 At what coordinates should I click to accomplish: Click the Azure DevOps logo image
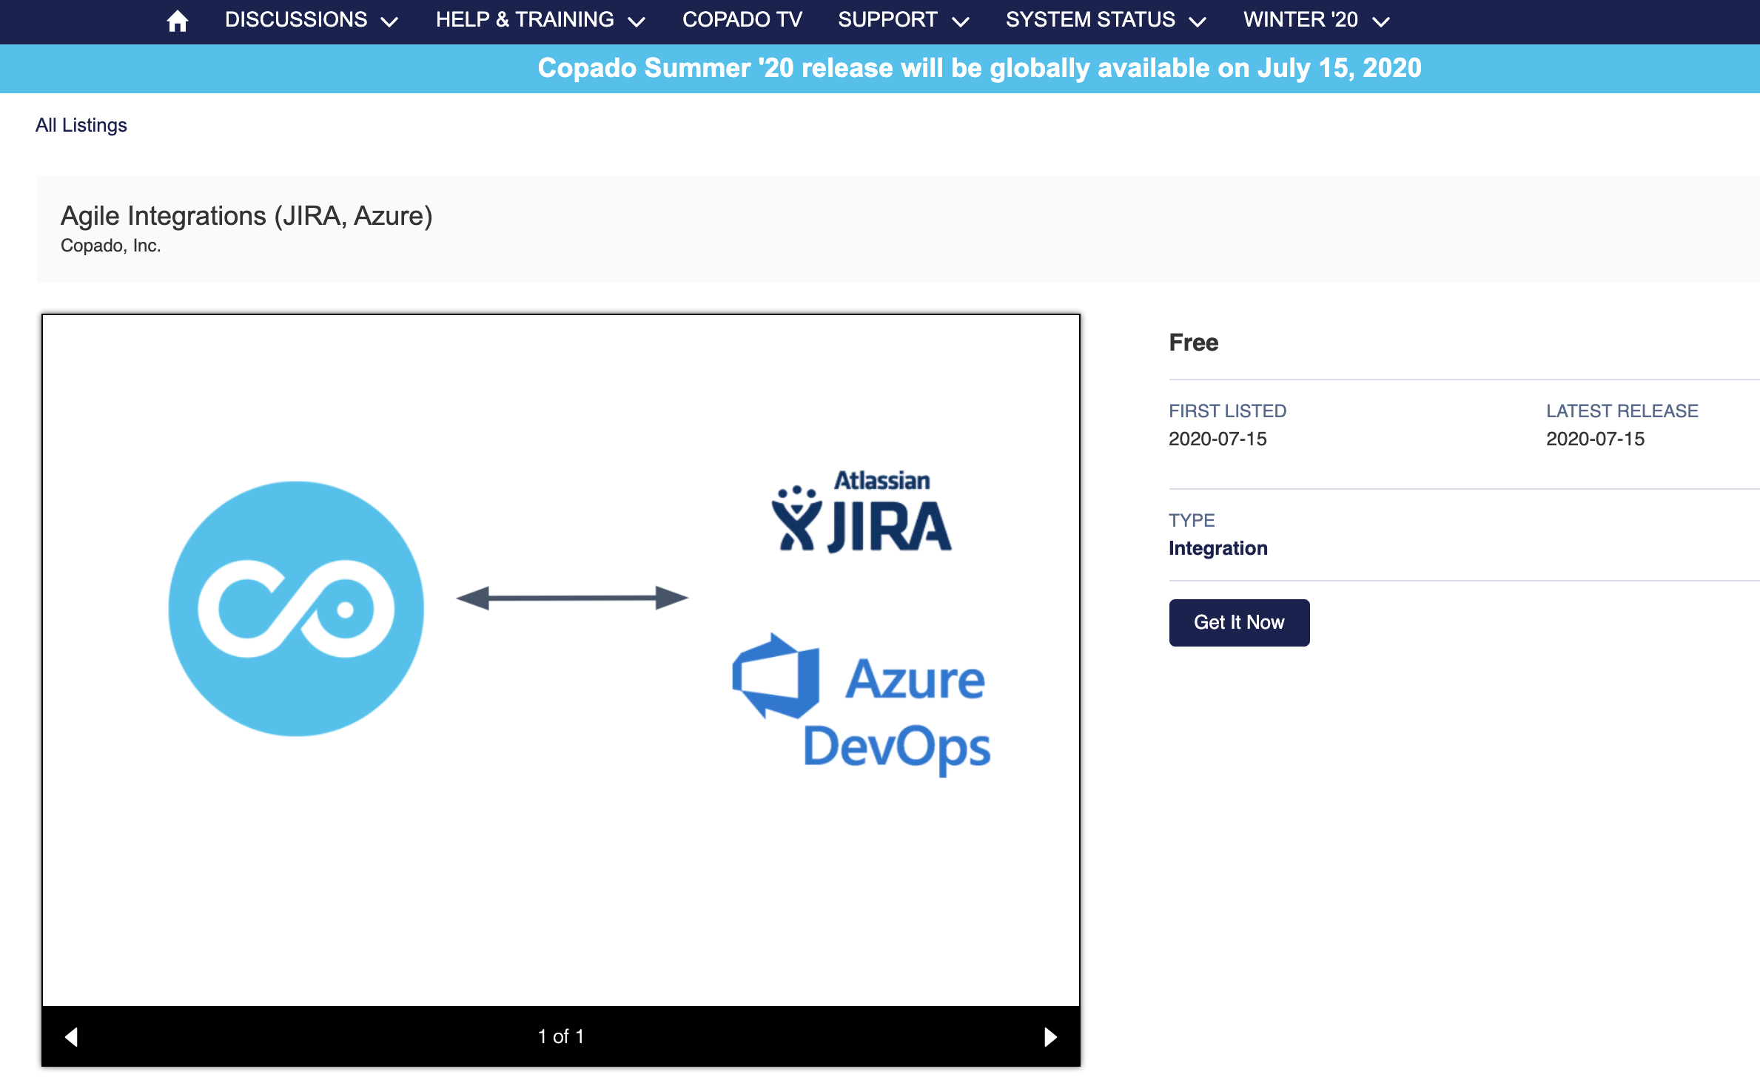(x=861, y=704)
